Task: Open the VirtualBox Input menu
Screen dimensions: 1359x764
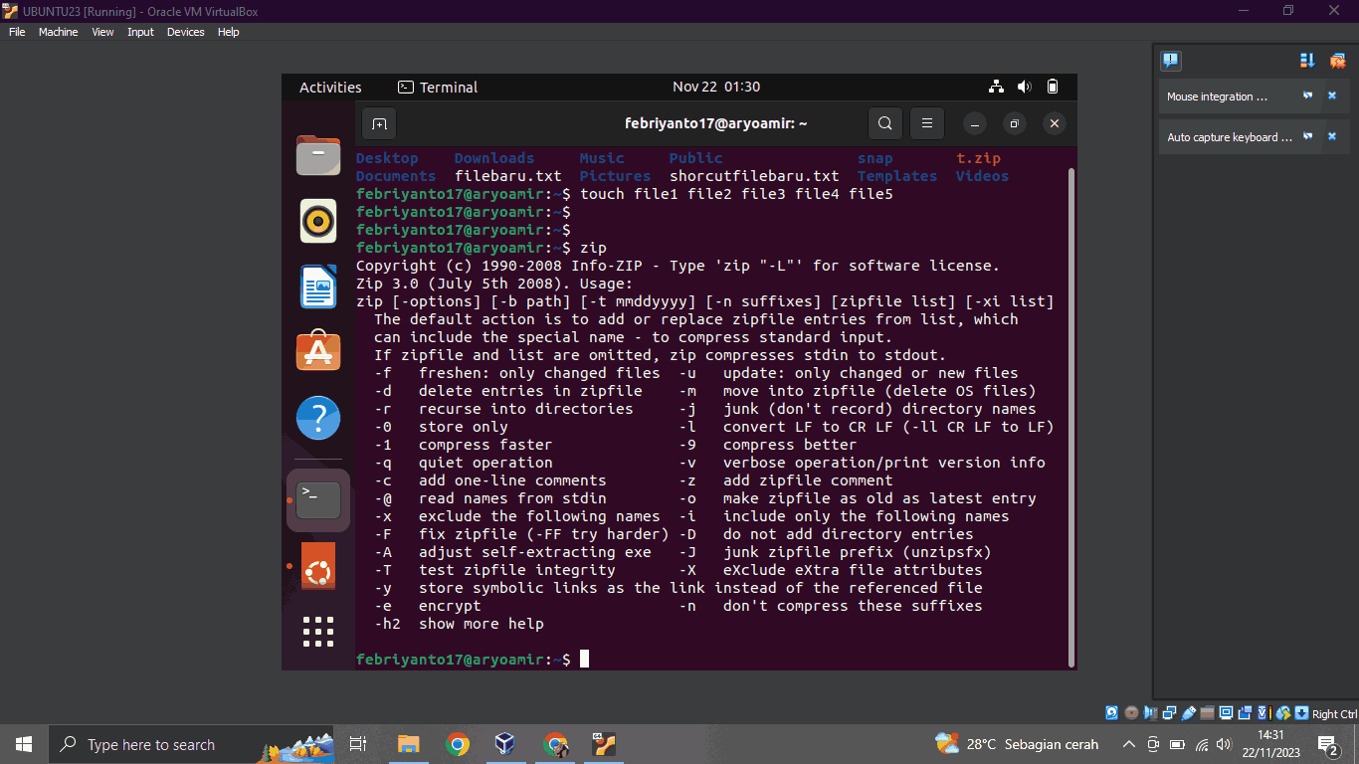Action: [x=140, y=32]
